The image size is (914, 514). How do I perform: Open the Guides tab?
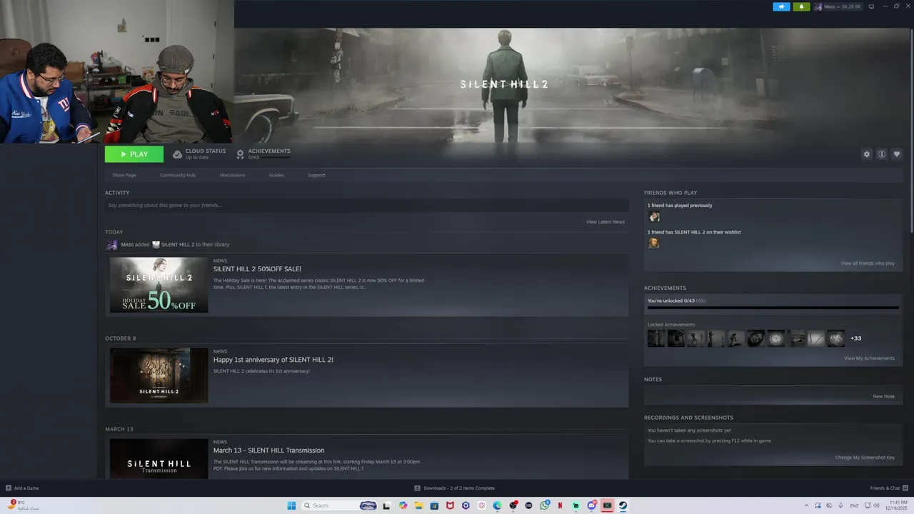(276, 175)
